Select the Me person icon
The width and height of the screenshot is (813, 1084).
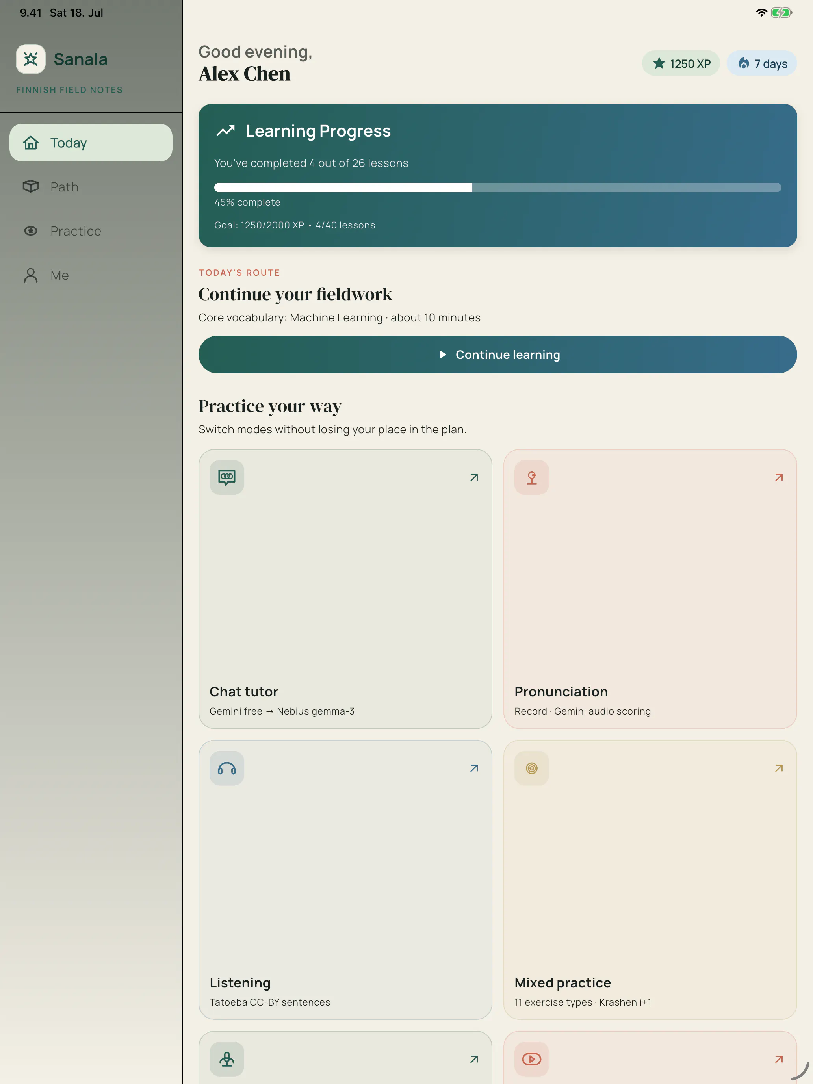tap(31, 275)
